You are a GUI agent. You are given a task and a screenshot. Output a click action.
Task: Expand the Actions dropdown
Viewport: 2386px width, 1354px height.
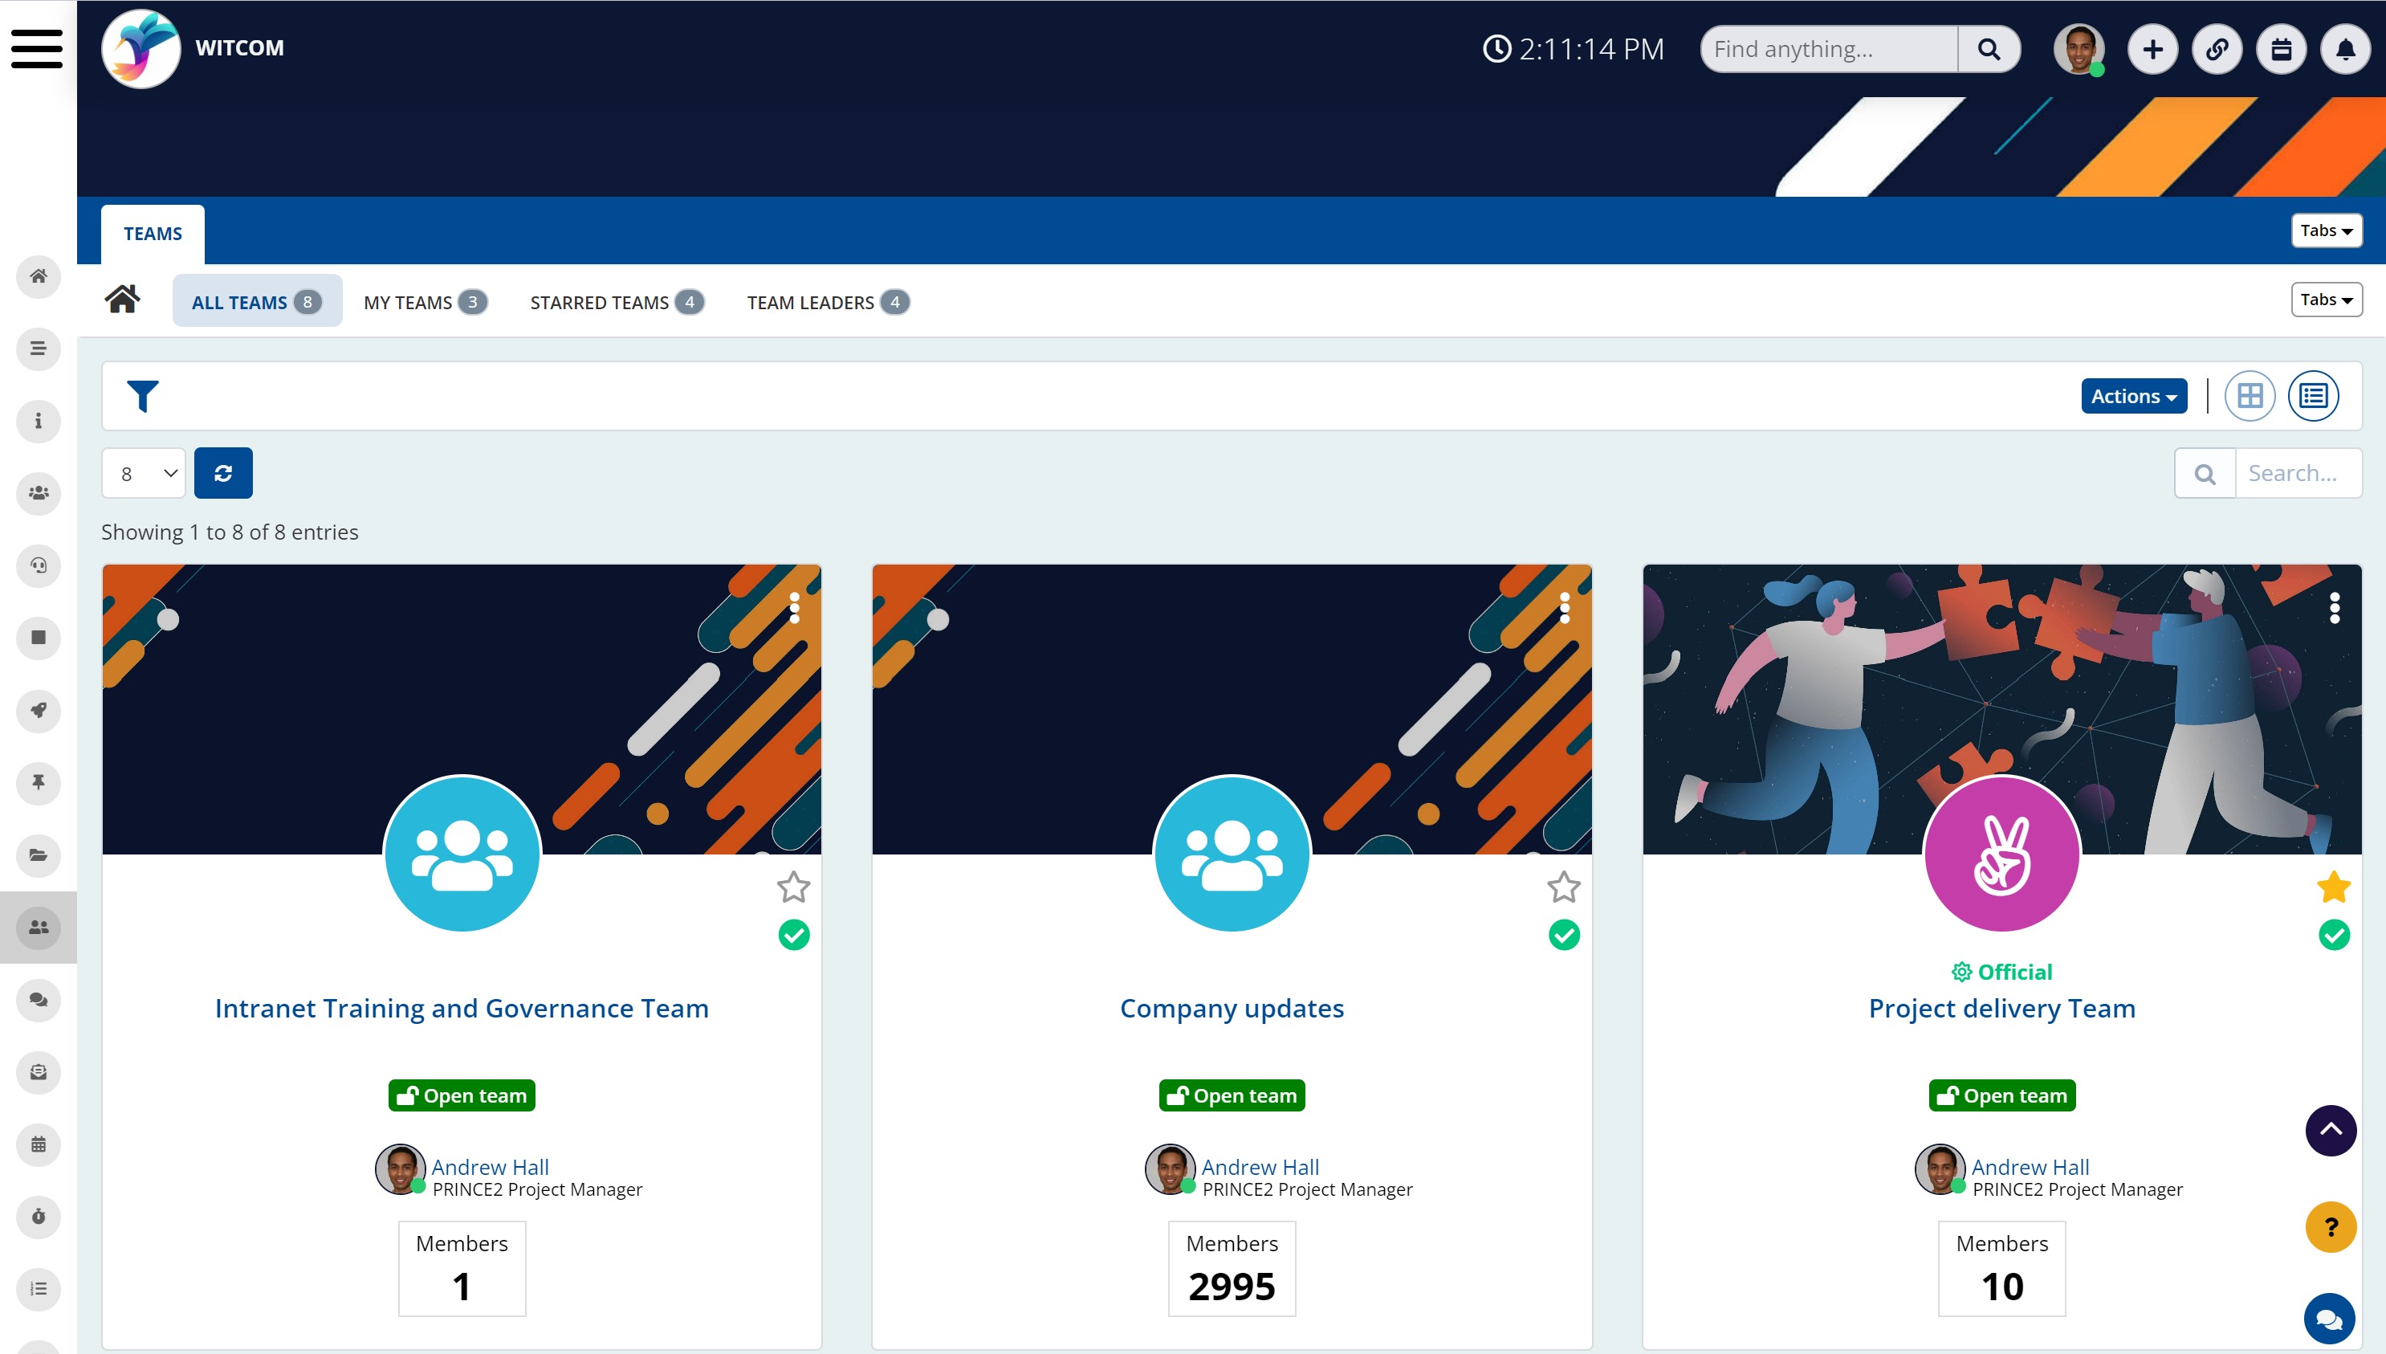pyautogui.click(x=2133, y=396)
